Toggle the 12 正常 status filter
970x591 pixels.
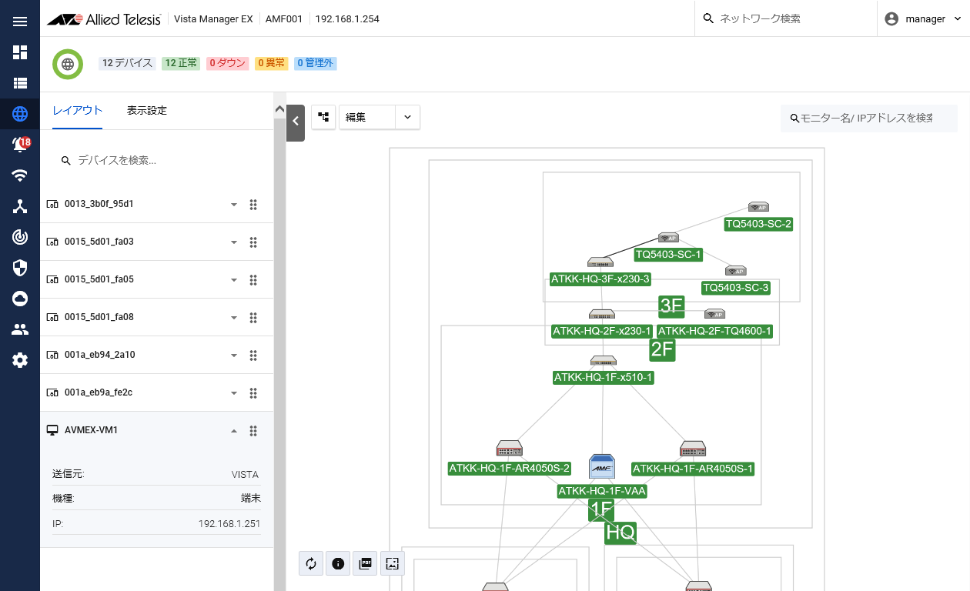[x=181, y=63]
